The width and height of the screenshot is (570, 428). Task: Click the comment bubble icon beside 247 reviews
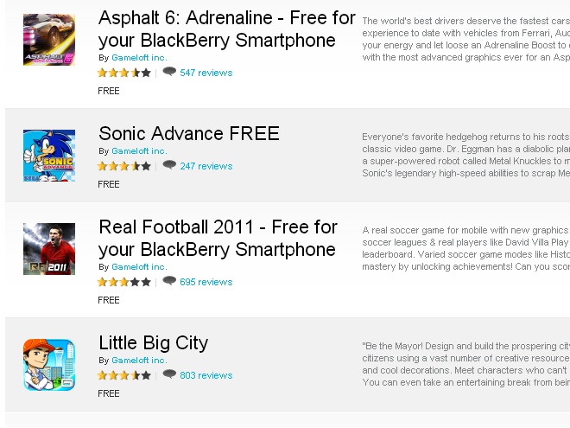tap(169, 165)
